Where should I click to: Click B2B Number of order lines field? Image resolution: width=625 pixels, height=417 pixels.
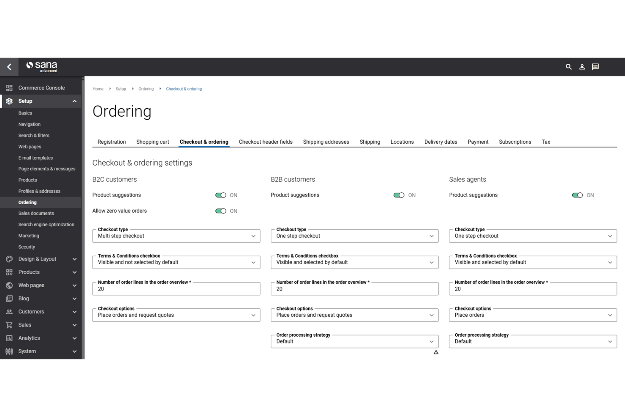click(x=354, y=289)
